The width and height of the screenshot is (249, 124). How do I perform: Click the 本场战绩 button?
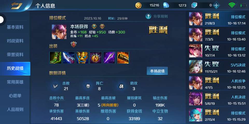(157, 71)
